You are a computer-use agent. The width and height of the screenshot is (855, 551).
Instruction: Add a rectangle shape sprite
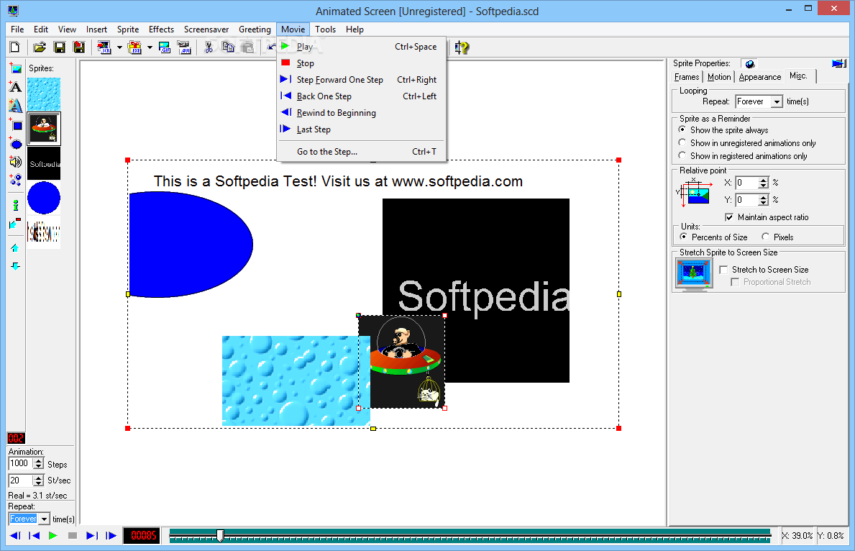pos(15,125)
